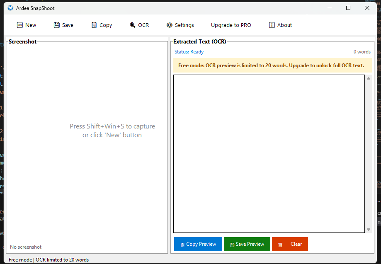Click the Ardea SnapShoot app icon in title bar
The height and width of the screenshot is (264, 381).
[10, 8]
